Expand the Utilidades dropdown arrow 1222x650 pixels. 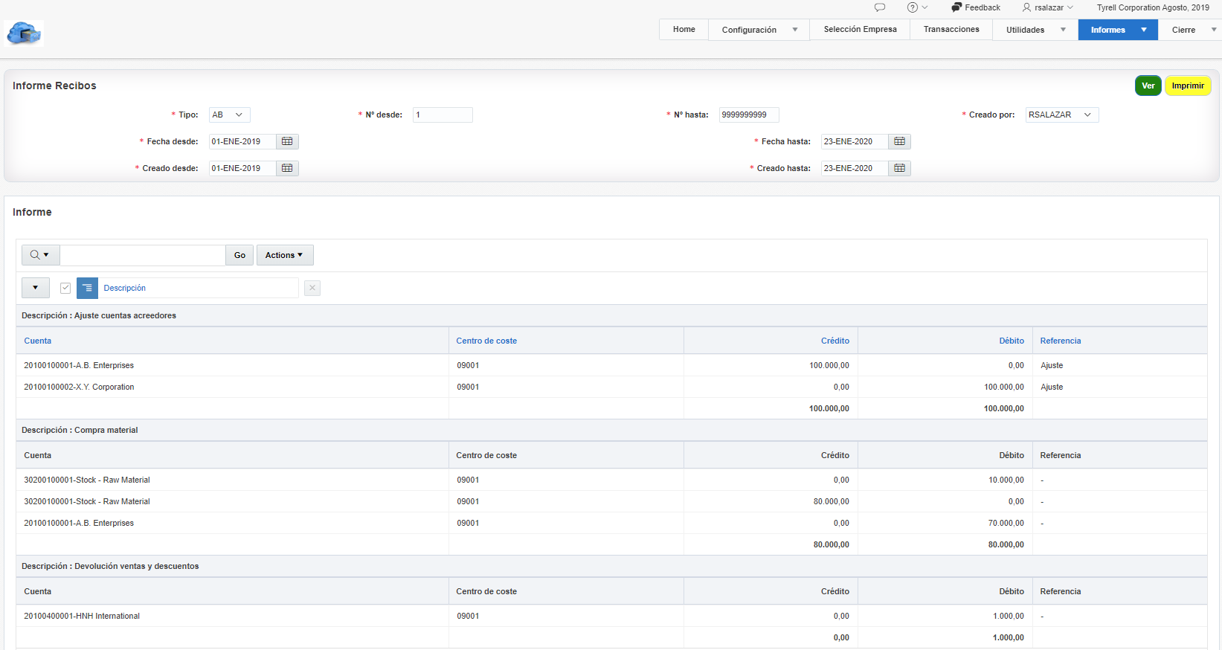[x=1064, y=30]
